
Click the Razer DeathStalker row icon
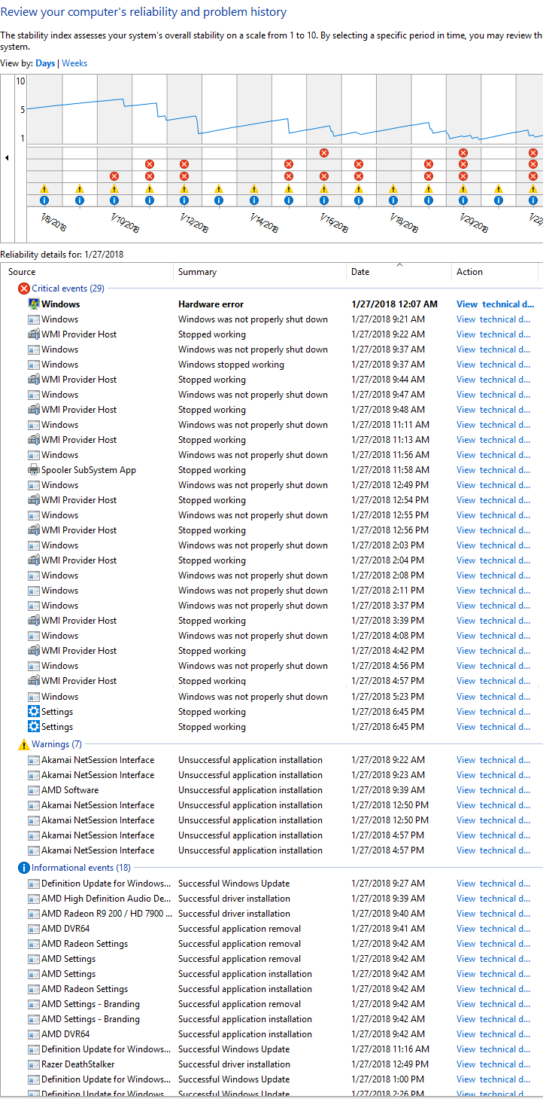point(33,1064)
